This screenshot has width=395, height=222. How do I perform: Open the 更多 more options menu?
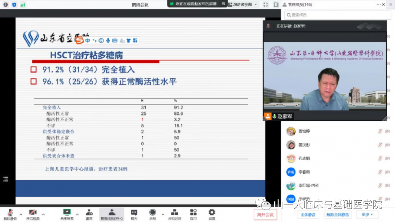click(367, 215)
